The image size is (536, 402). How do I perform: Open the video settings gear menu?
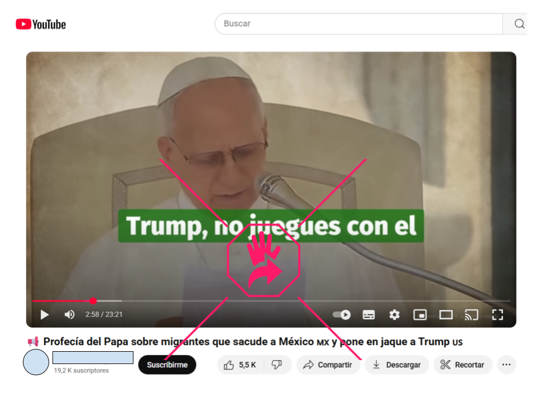tap(394, 315)
